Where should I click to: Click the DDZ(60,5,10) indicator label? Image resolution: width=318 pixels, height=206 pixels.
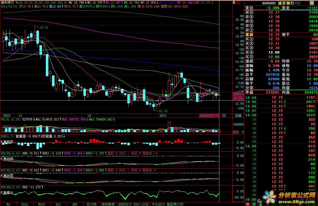click(x=11, y=187)
